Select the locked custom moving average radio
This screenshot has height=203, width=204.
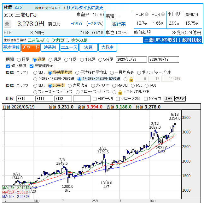pyautogui.click(x=125, y=79)
